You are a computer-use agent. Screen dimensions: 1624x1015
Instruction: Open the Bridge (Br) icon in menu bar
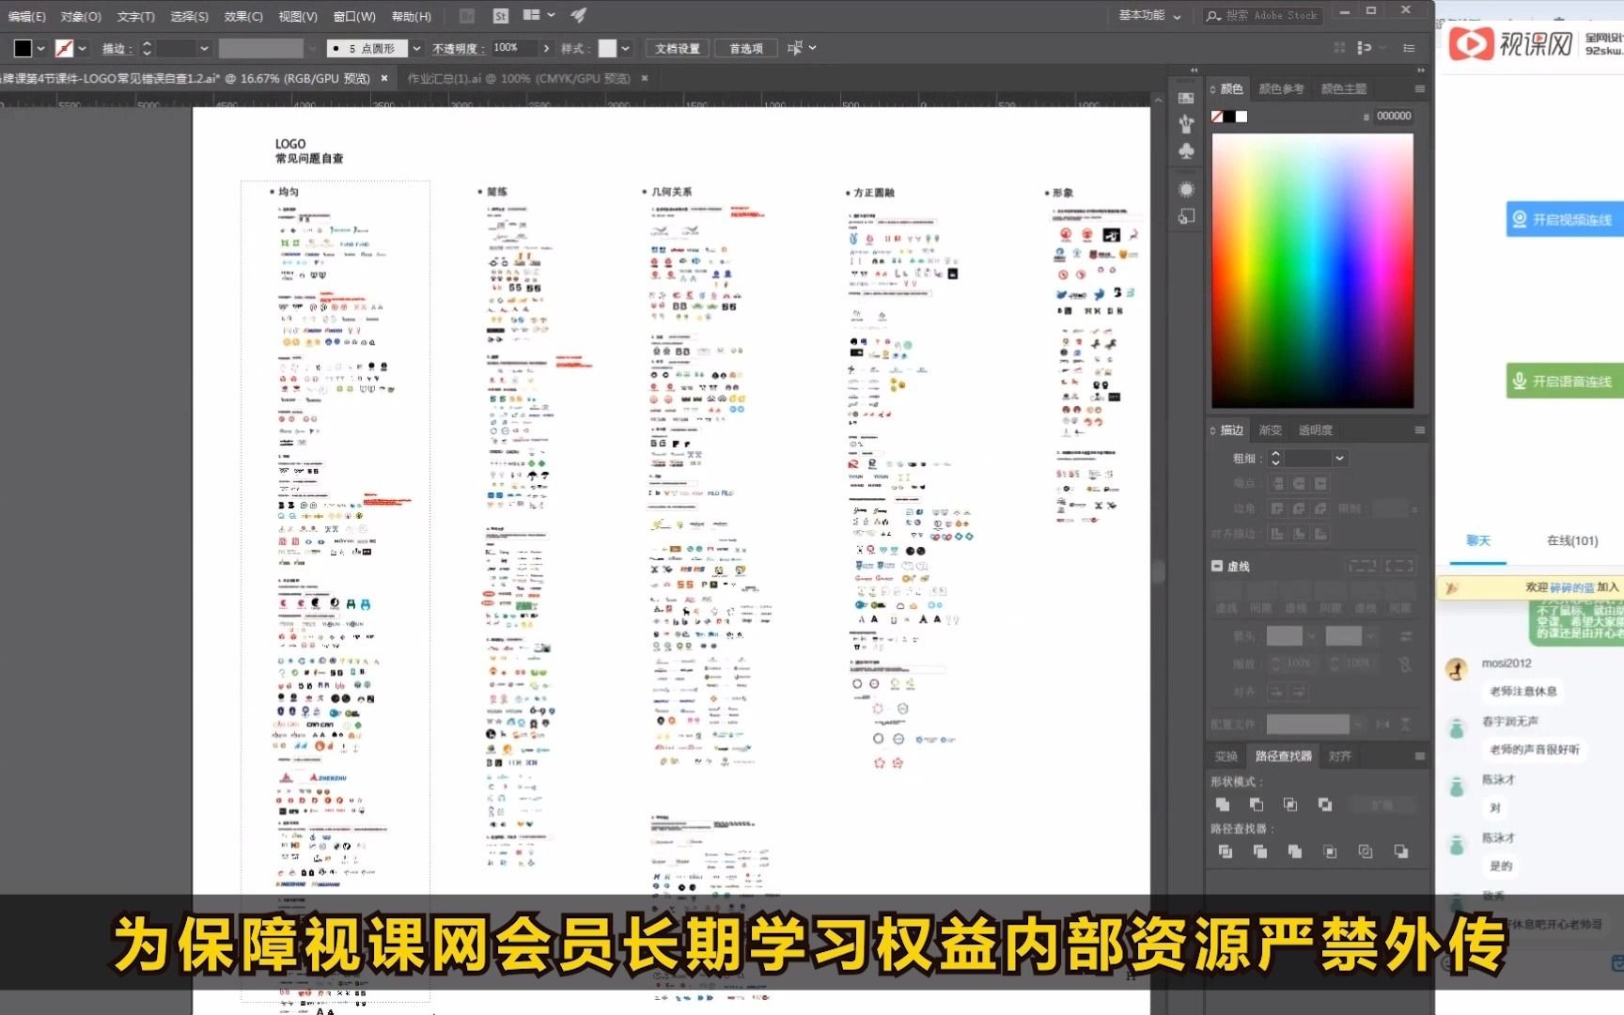tap(467, 16)
